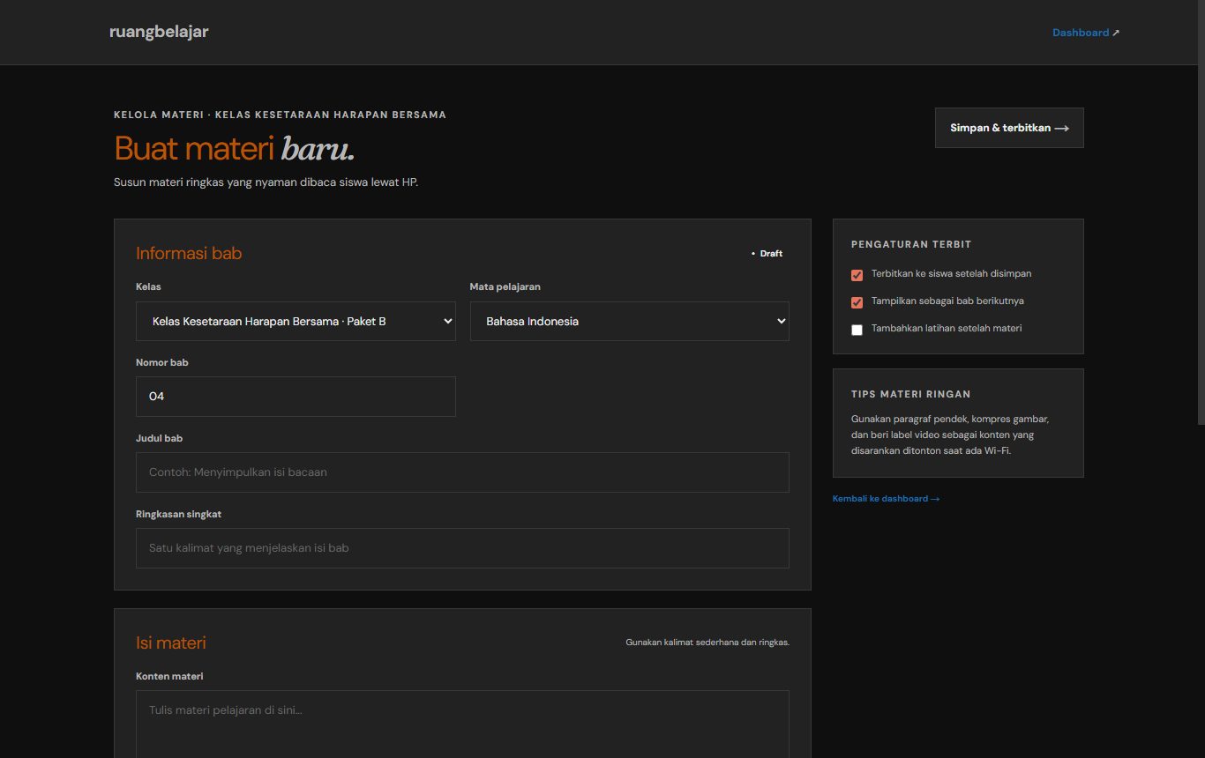Click the Judul bab input field
This screenshot has height=758, width=1205.
click(462, 472)
